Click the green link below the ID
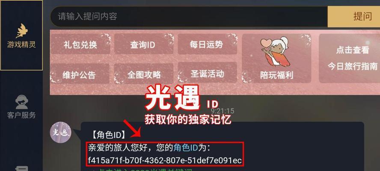The image size is (380, 171). point(140,170)
